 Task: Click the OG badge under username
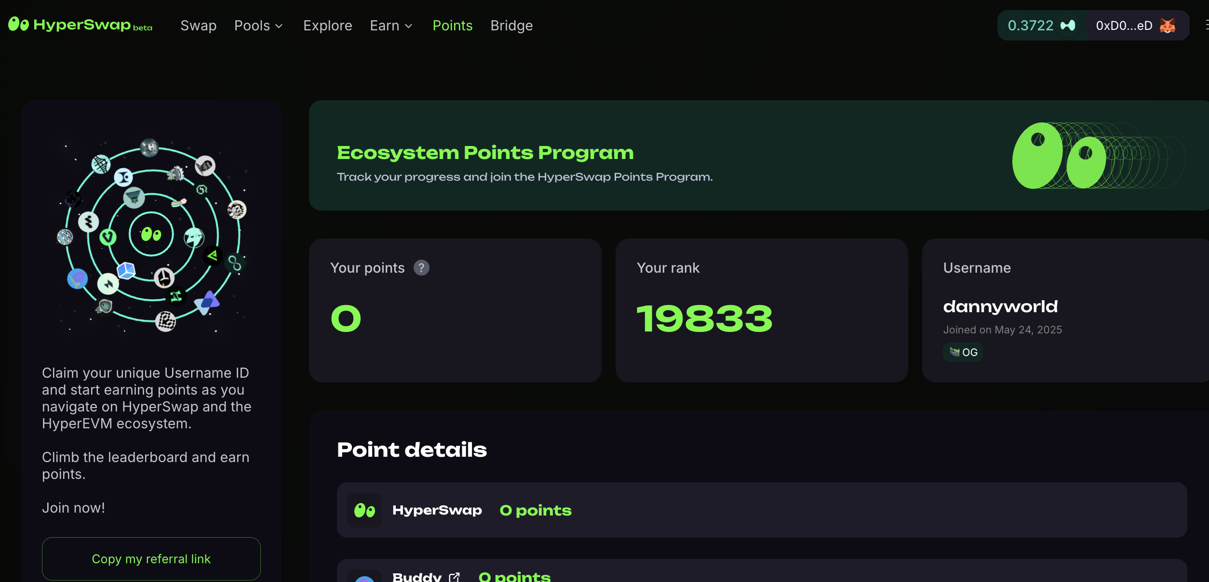tap(963, 352)
